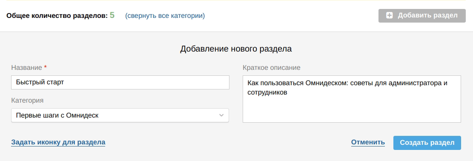Click the Создать раздел button

(427, 143)
